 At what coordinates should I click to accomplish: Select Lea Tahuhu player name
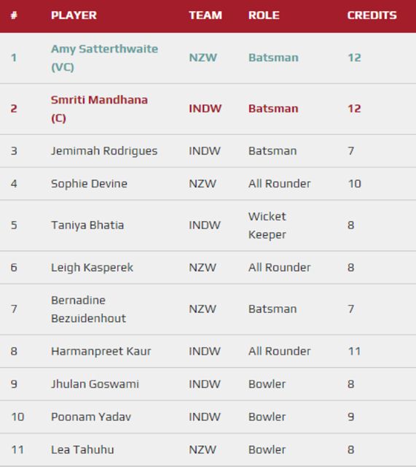point(82,449)
